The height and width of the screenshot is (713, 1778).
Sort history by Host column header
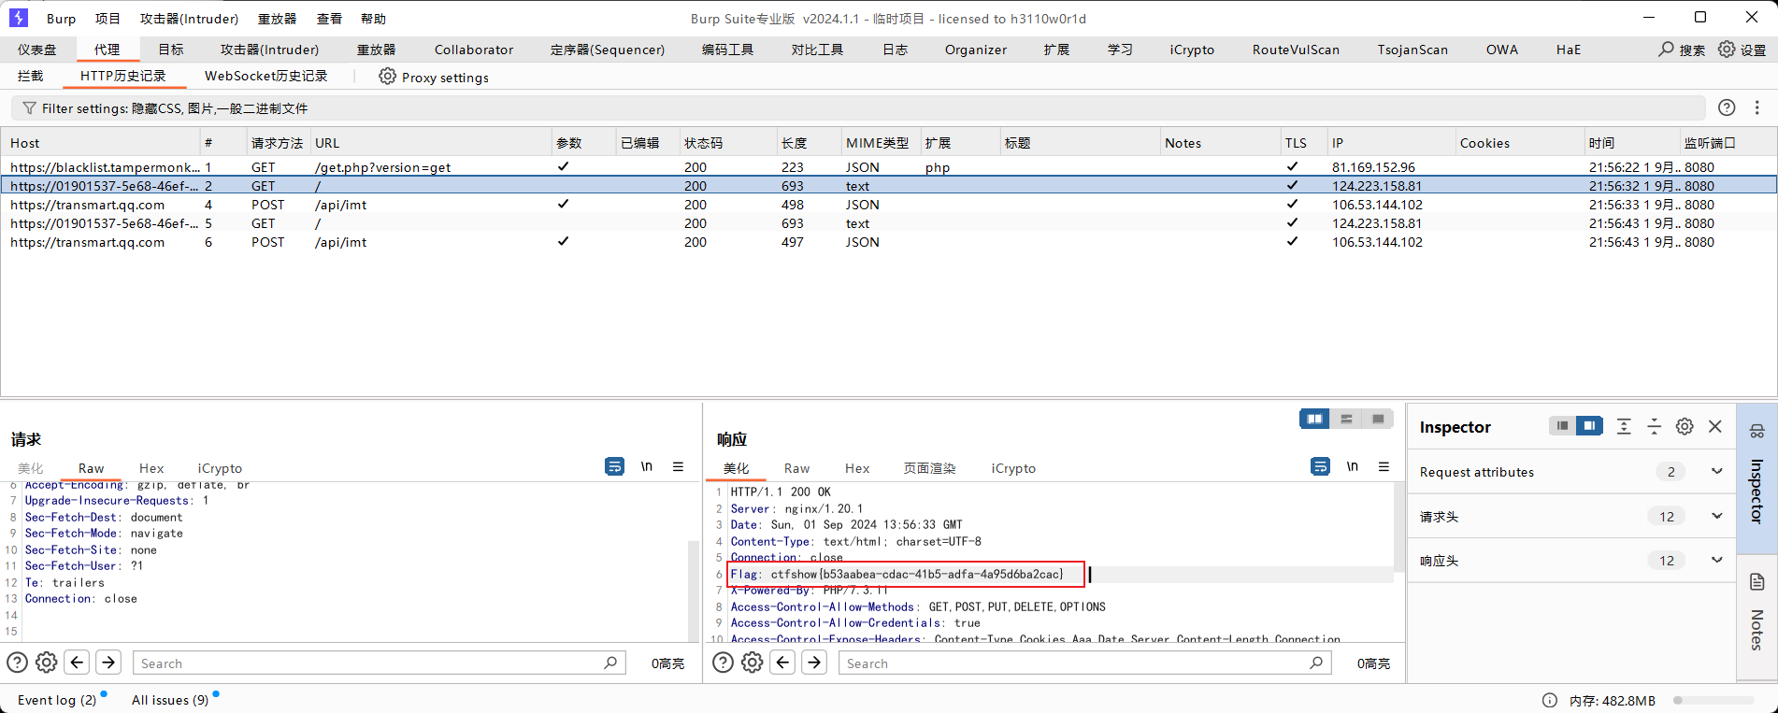click(25, 143)
